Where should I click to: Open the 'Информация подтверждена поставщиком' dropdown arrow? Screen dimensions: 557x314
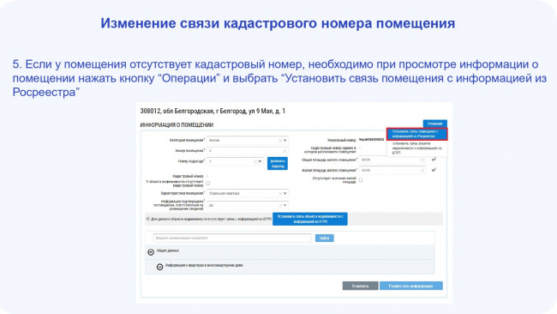[284, 206]
